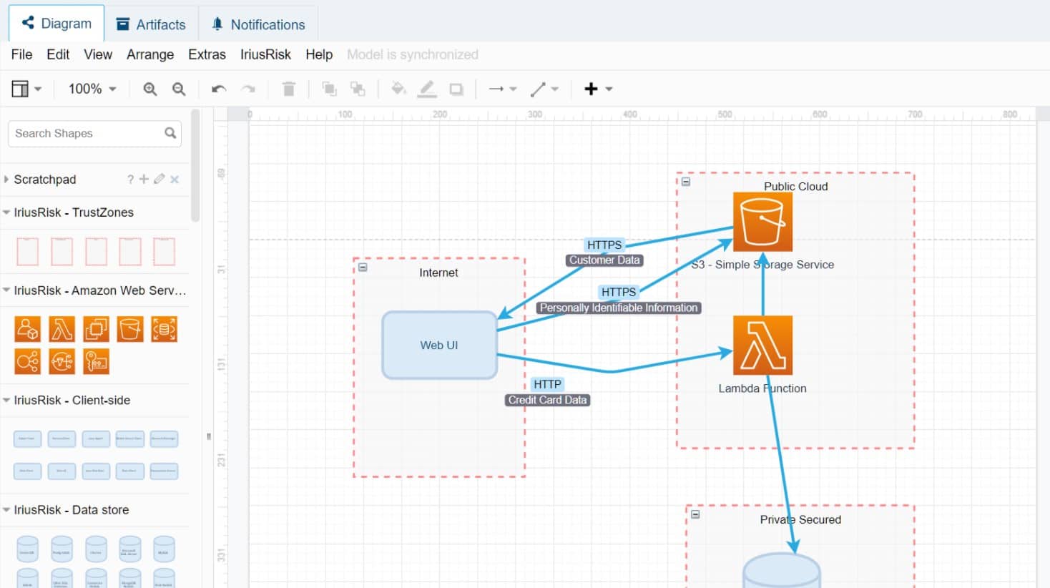Open the View menu
This screenshot has width=1050, height=588.
click(98, 54)
